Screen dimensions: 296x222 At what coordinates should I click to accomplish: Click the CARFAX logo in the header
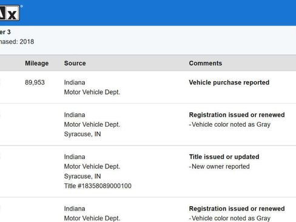[x=10, y=13]
